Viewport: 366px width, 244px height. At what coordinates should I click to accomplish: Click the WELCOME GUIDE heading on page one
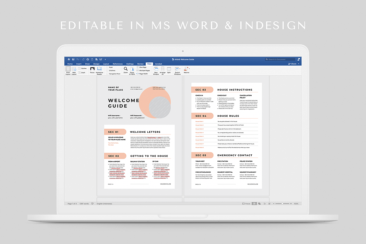pyautogui.click(x=124, y=103)
